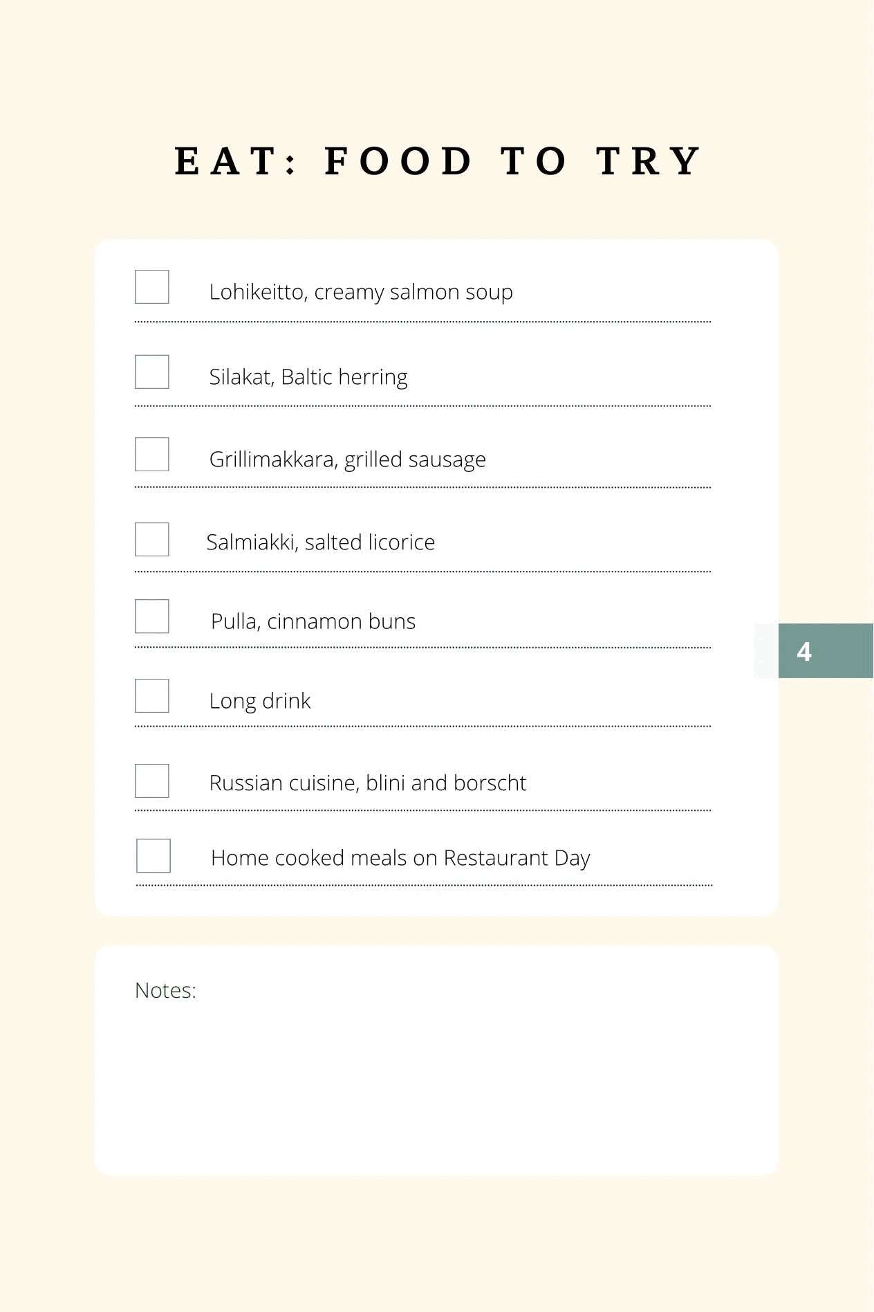Click the Silakat, Baltic herring text

(308, 377)
